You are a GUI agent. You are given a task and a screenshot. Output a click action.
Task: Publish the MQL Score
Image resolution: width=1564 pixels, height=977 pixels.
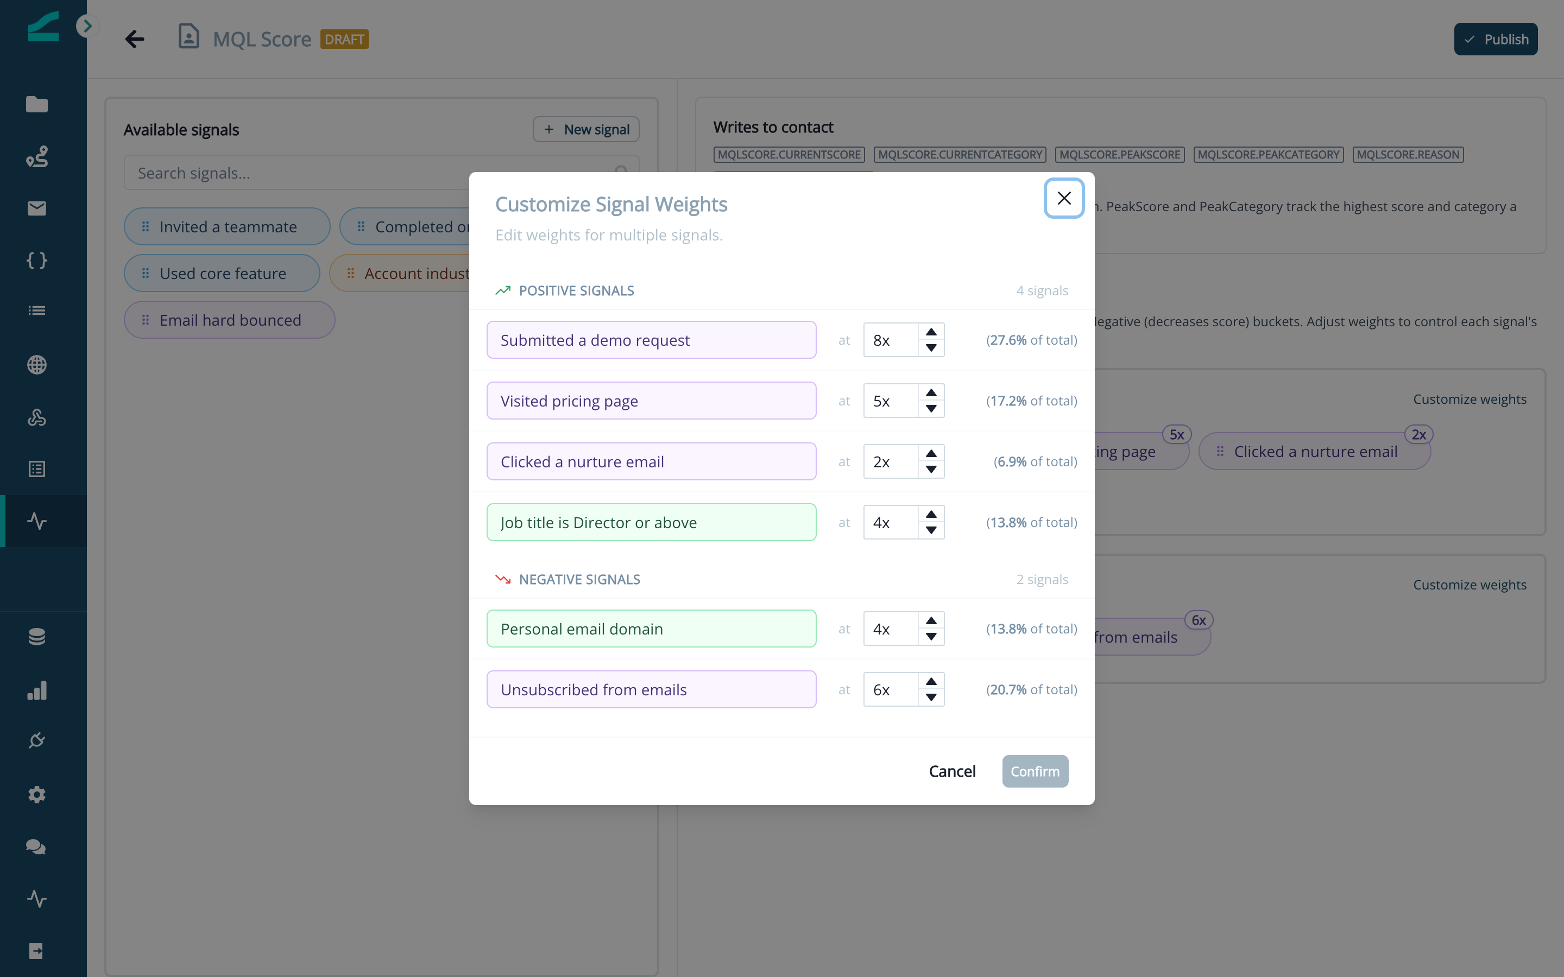pyautogui.click(x=1496, y=40)
